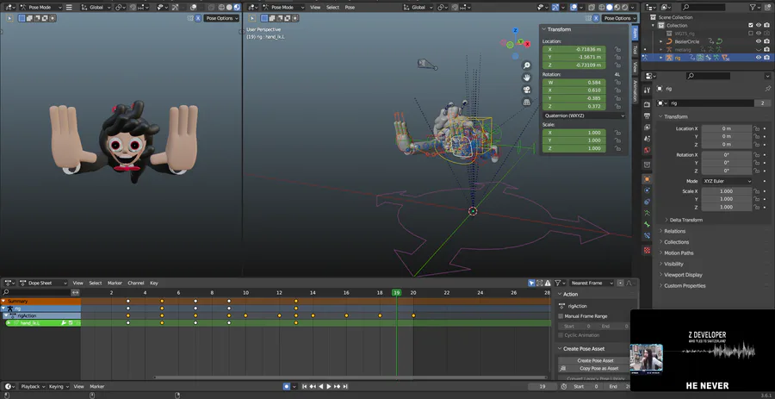Open the Marker menu in Dope Sheet
The width and height of the screenshot is (775, 399).
point(115,283)
